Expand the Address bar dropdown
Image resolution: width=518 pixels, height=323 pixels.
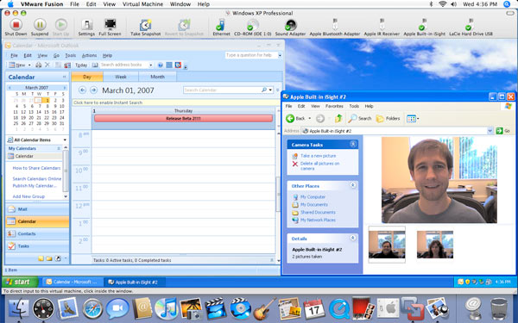(x=490, y=131)
